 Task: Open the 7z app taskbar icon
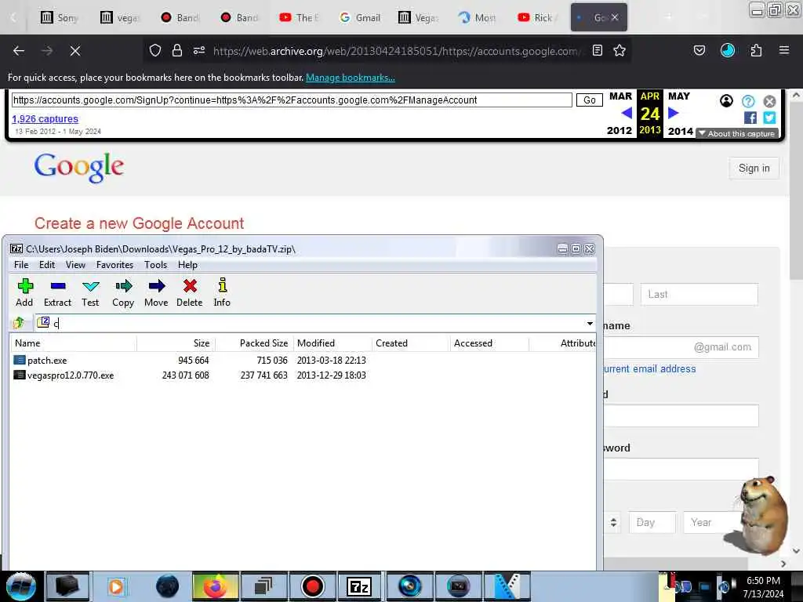tap(359, 586)
